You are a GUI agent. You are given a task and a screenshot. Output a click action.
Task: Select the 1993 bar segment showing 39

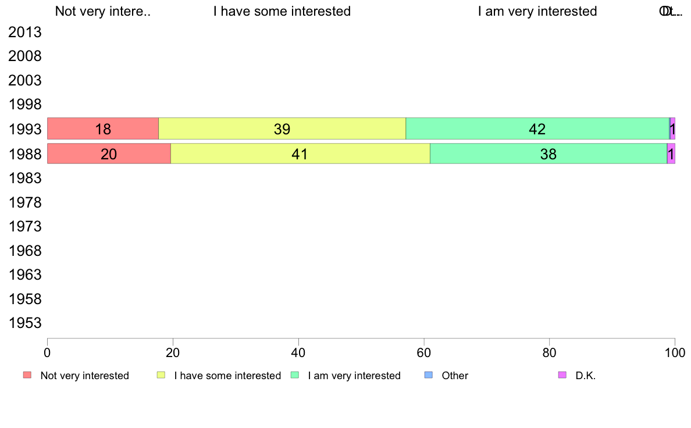point(282,129)
